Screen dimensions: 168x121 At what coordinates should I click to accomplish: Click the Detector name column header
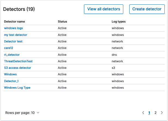(14, 21)
